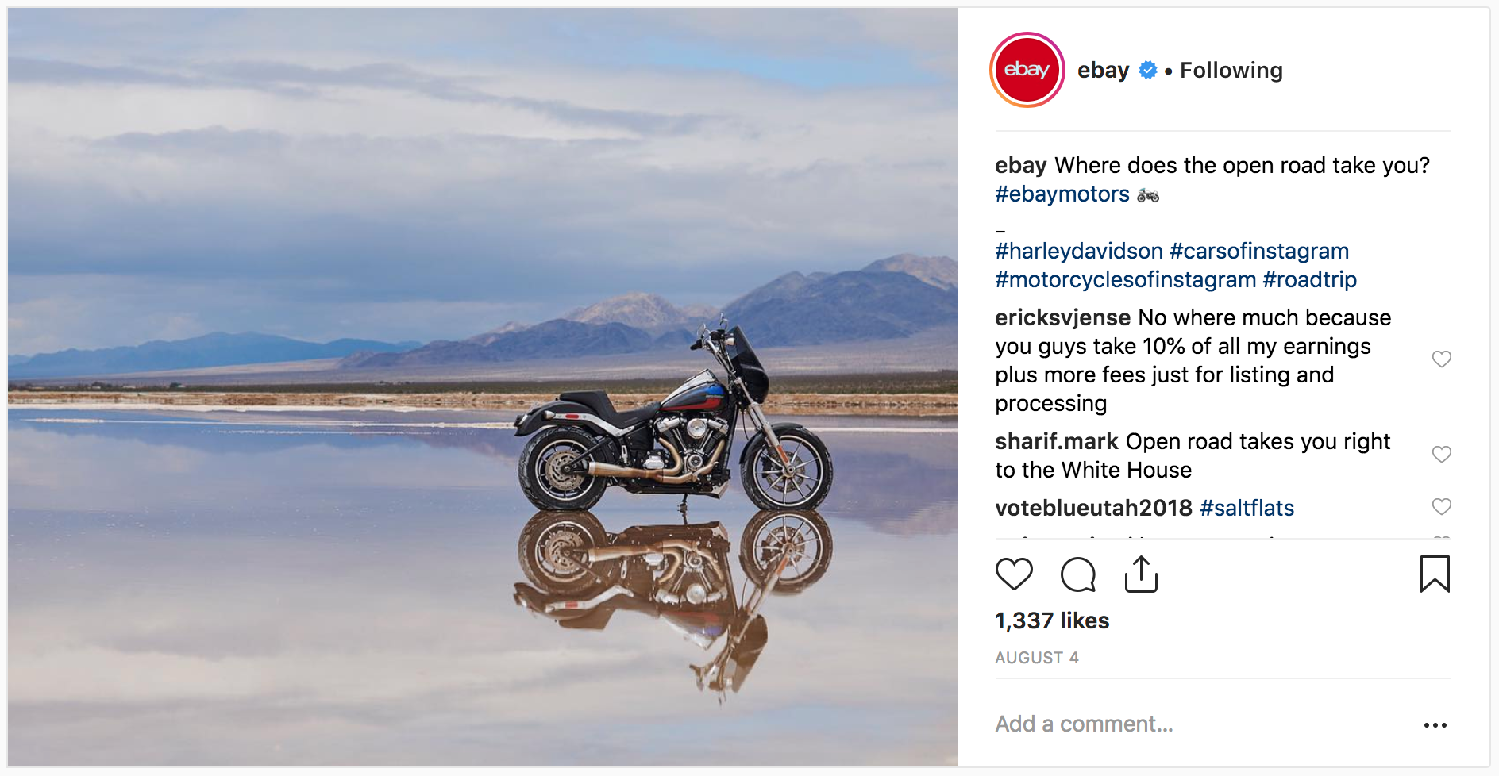The width and height of the screenshot is (1499, 776).
Task: Open the #harleydavidson hashtag
Action: [x=1079, y=252]
